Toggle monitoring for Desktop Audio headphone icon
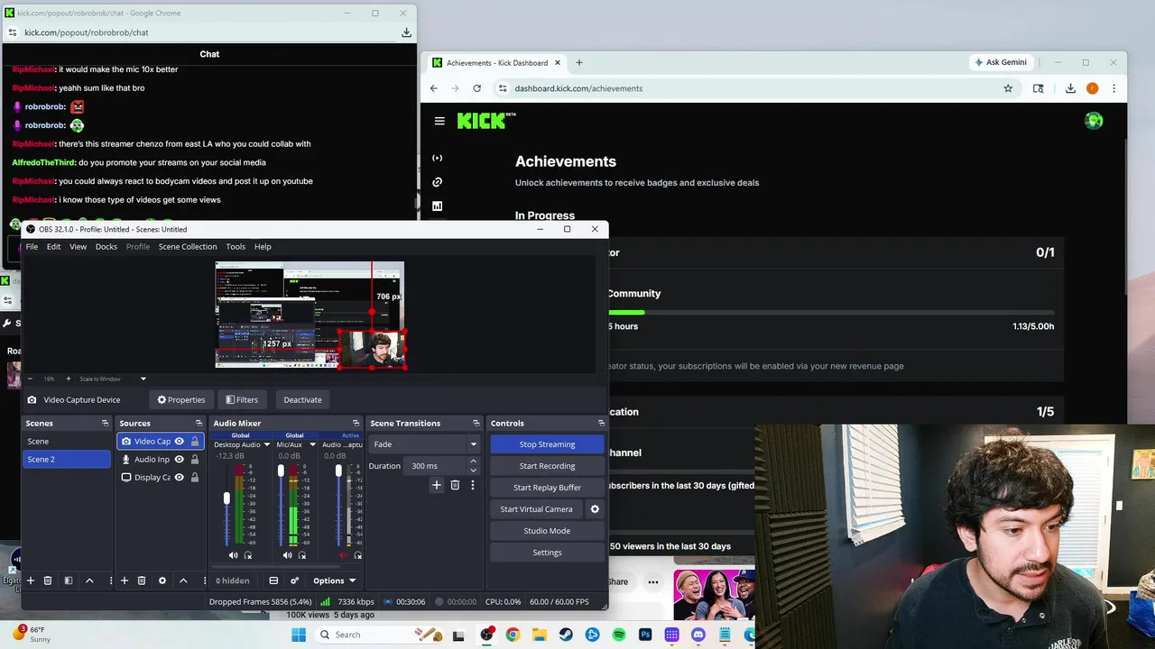The image size is (1155, 649). click(x=248, y=555)
